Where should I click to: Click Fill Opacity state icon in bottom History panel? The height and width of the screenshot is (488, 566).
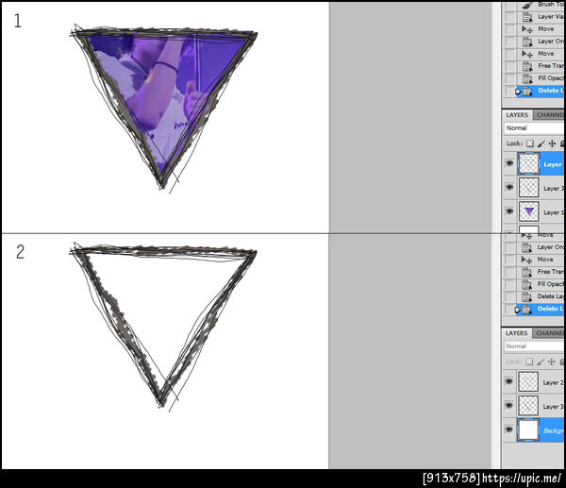(x=526, y=284)
